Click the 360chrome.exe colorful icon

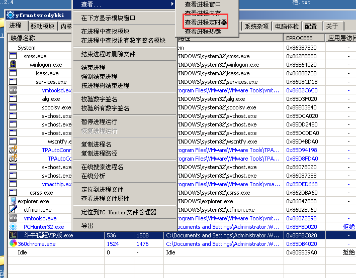pyautogui.click(x=13, y=243)
